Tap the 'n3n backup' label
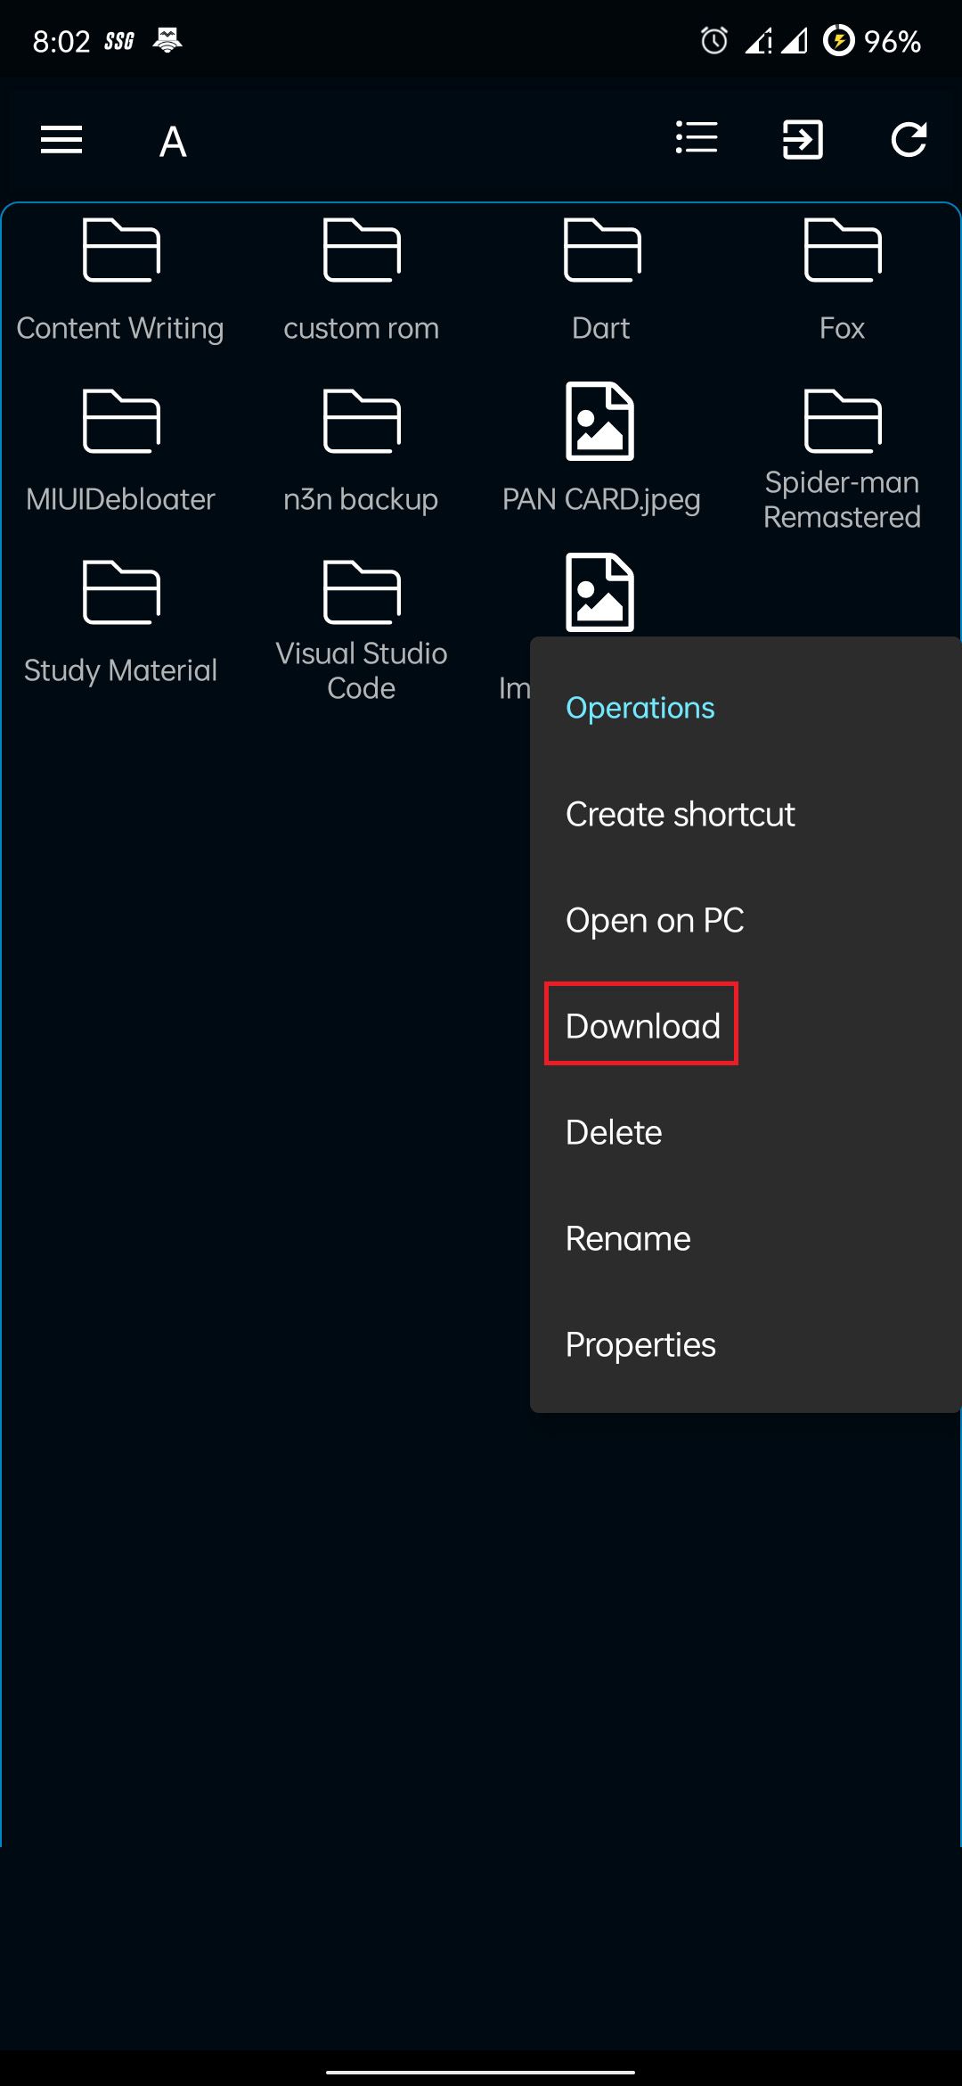This screenshot has height=2086, width=962. coord(361,499)
